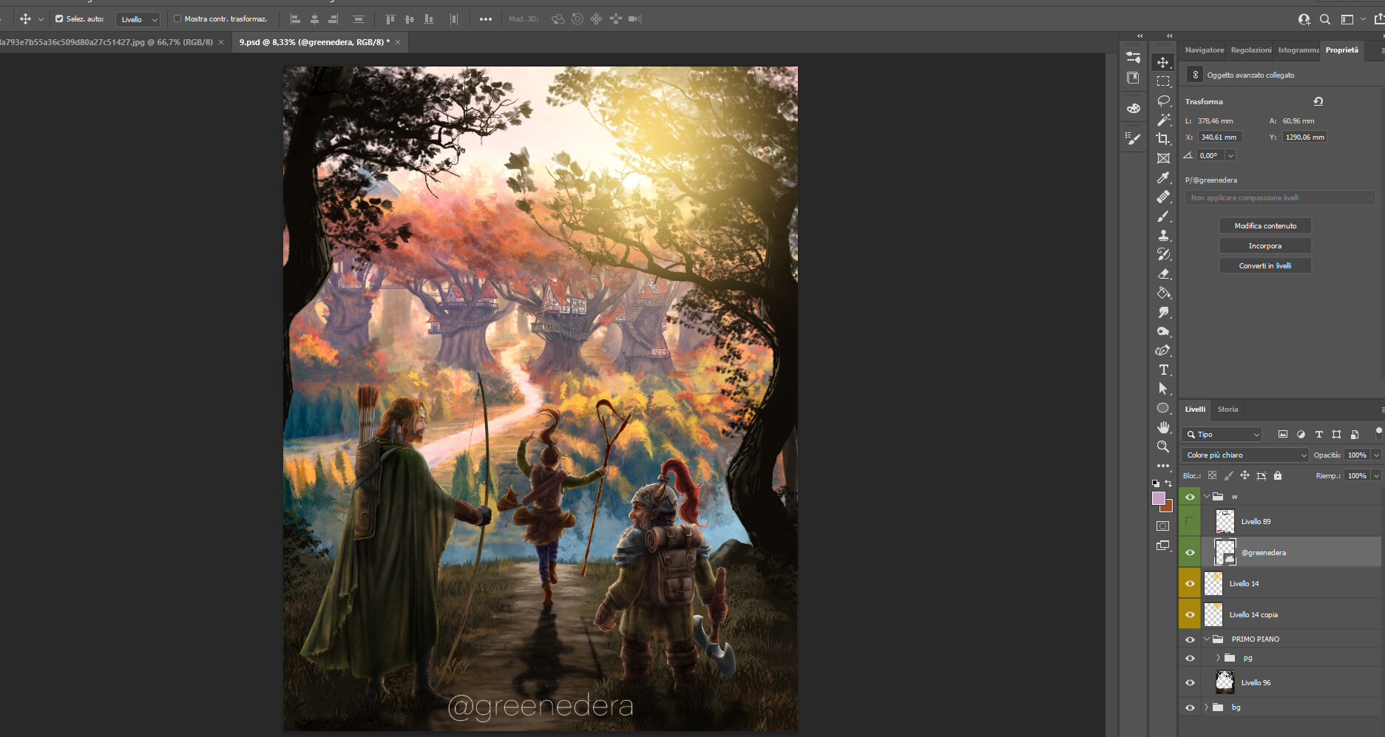Hide the PRIMO PIANO group
Viewport: 1385px width, 737px height.
pos(1190,639)
